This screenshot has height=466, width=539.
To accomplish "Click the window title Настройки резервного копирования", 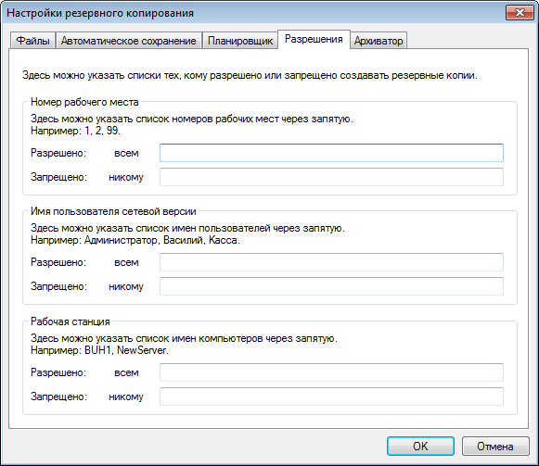I will pos(100,13).
